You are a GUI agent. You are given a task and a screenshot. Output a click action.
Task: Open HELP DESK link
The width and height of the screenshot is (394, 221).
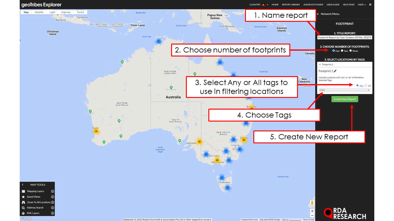[349, 5]
